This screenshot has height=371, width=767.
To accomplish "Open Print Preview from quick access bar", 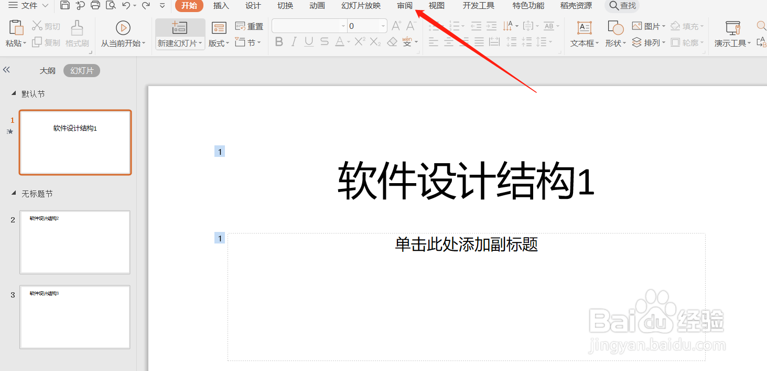I will coord(110,5).
